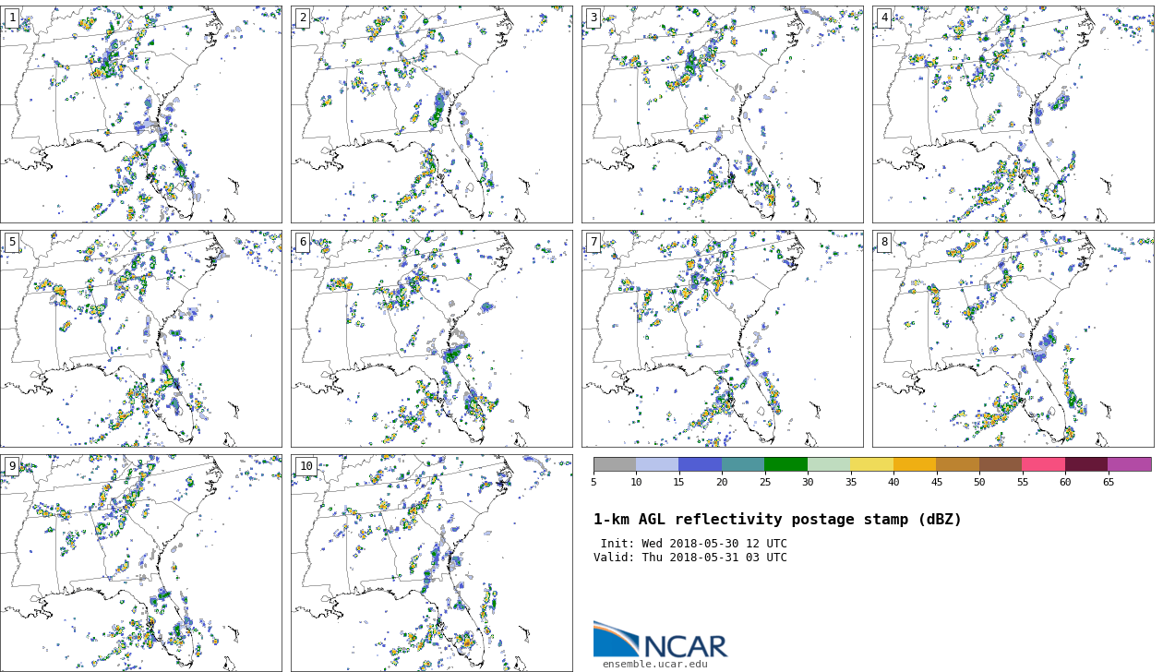Click the dark maroon 60–65 dBZ swatch
The image size is (1163, 672).
(x=1085, y=464)
